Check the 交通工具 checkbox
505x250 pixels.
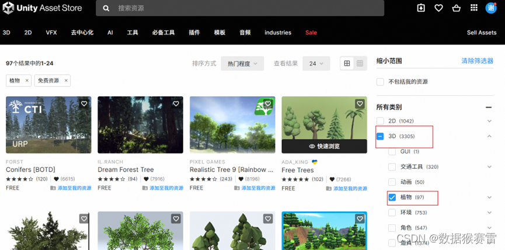click(392, 167)
